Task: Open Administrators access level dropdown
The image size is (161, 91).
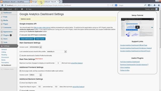Action: pos(35,47)
